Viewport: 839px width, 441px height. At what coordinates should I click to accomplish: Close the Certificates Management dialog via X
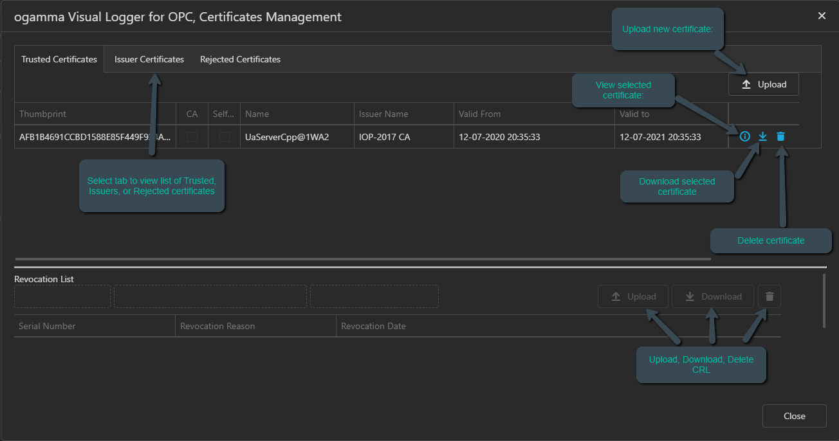pos(822,16)
